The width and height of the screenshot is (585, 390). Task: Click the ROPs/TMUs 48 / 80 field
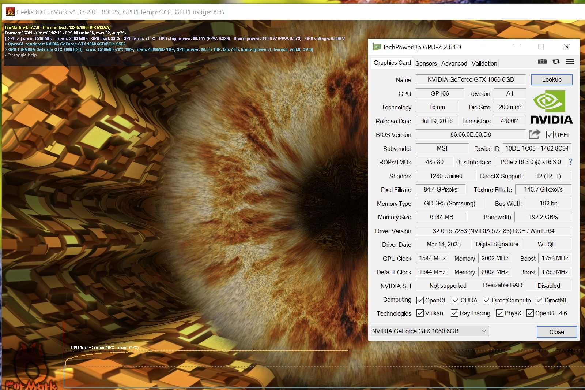coord(435,162)
